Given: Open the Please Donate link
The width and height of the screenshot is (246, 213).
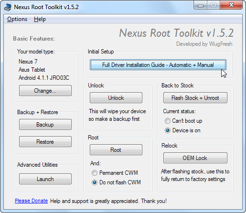Looking at the screenshot, I should coord(31,201).
